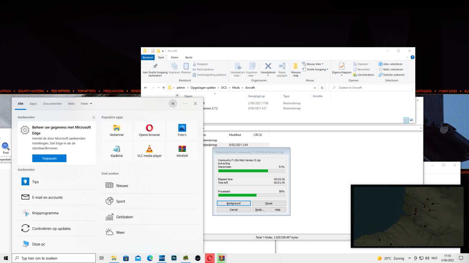
Task: Select Controleren op updates suggestion
Action: (x=51, y=229)
